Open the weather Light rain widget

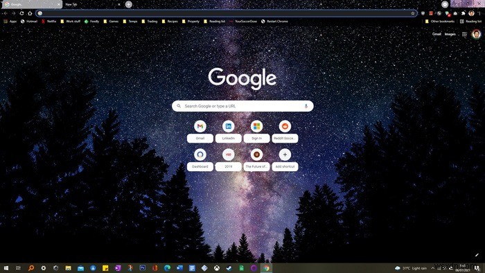pyautogui.click(x=411, y=268)
